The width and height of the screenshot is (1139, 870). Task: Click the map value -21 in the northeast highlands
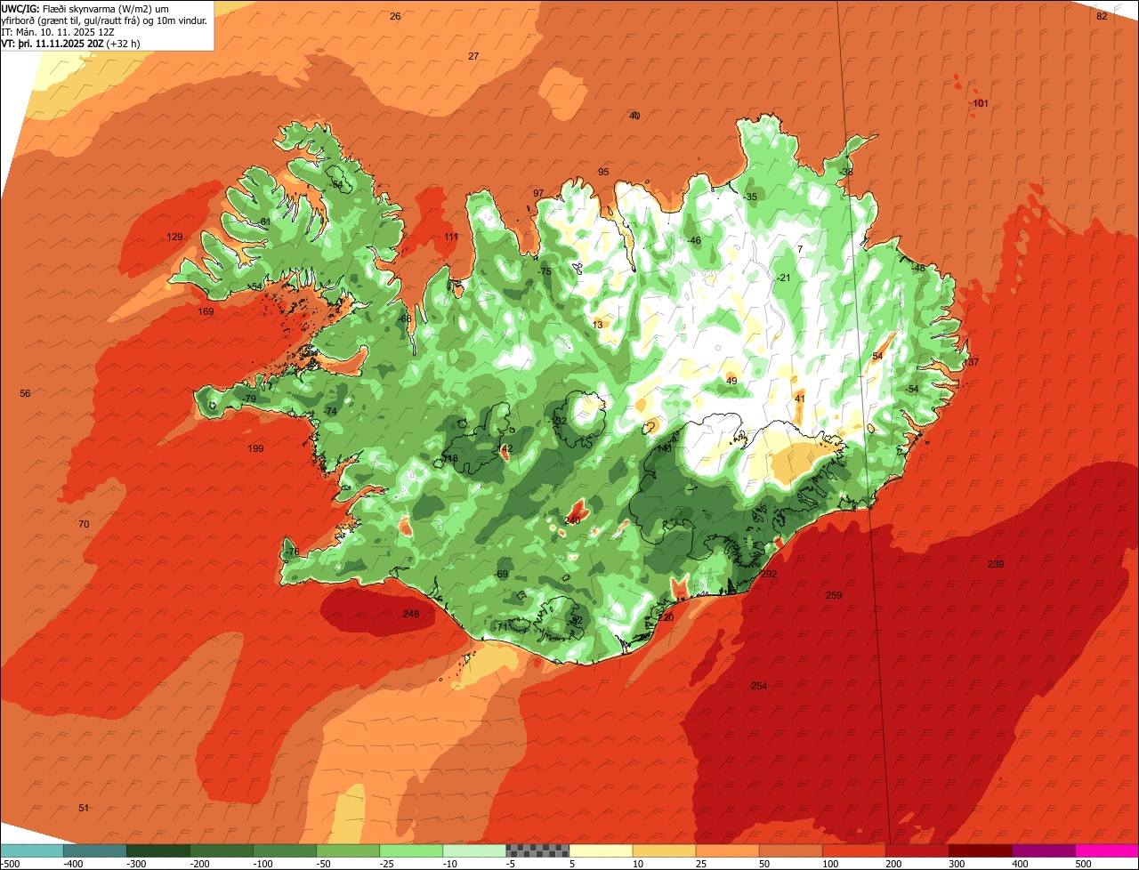[x=784, y=278]
